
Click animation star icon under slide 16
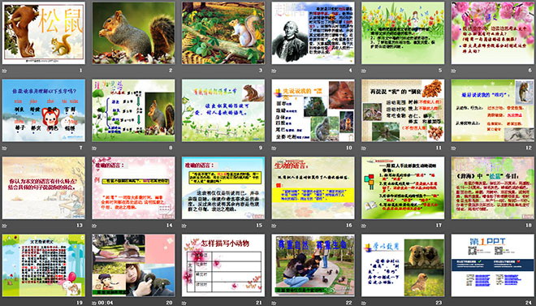274,226
